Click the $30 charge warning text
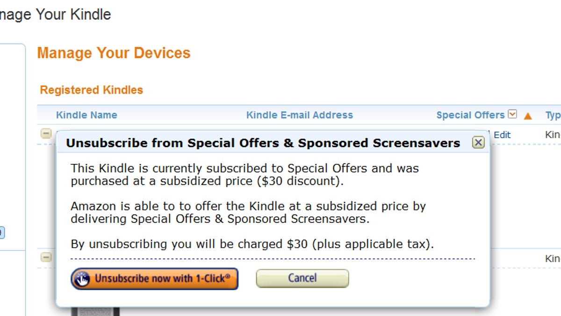 pyautogui.click(x=252, y=244)
